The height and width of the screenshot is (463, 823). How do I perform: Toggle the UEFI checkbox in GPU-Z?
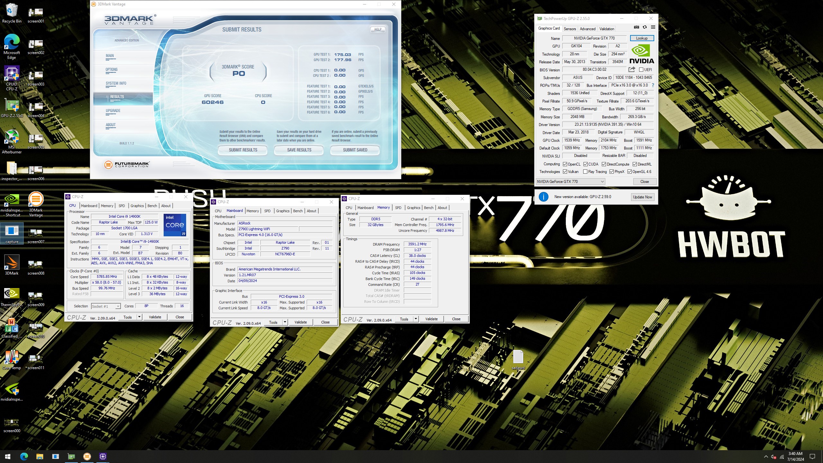pyautogui.click(x=641, y=69)
